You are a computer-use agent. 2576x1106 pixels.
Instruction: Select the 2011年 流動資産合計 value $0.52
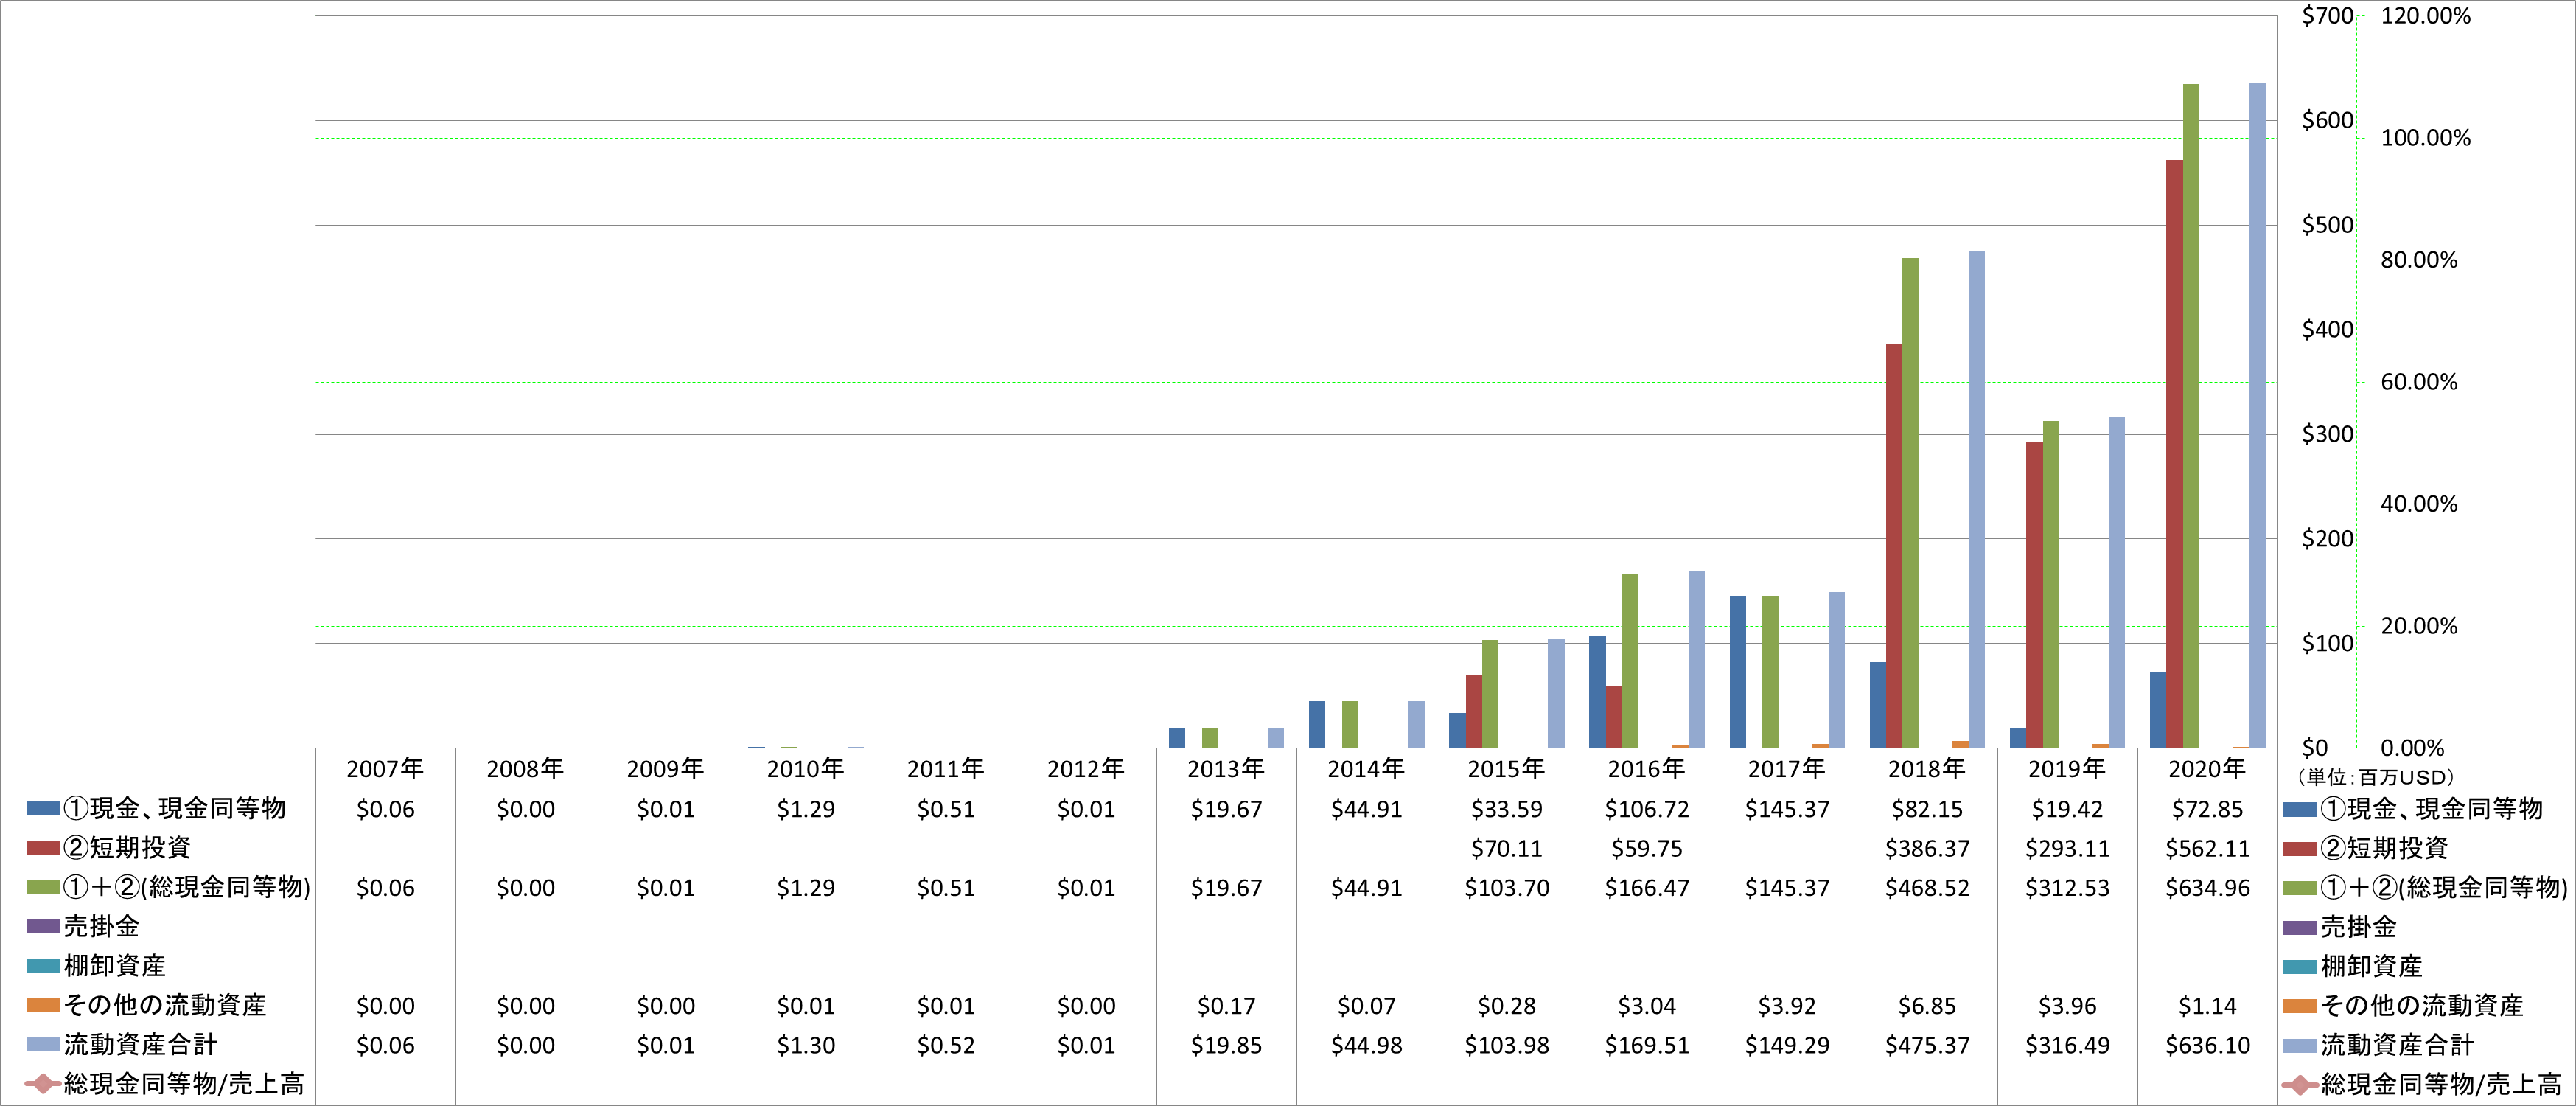coord(946,1045)
